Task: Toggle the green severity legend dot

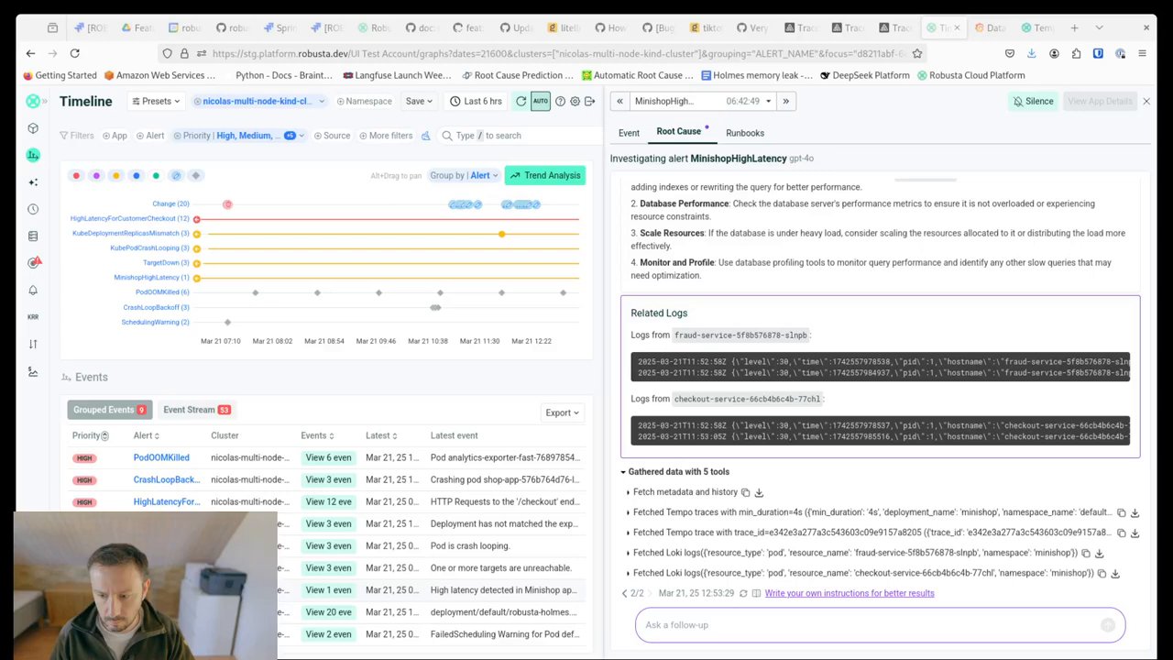Action: [x=156, y=175]
